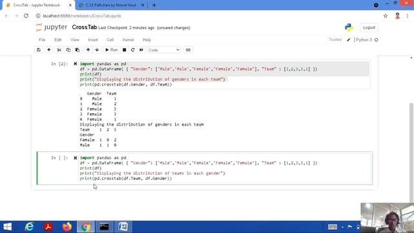Click the Python logo icon
The width and height of the screenshot is (414, 233).
[349, 27]
